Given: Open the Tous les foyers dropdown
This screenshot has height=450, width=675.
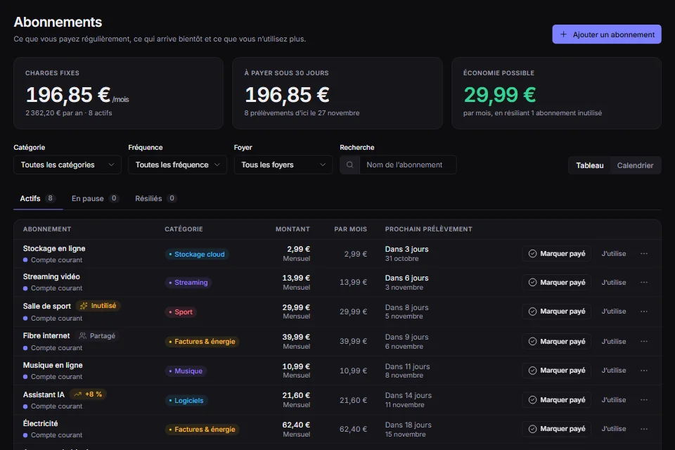Looking at the screenshot, I should [x=283, y=165].
